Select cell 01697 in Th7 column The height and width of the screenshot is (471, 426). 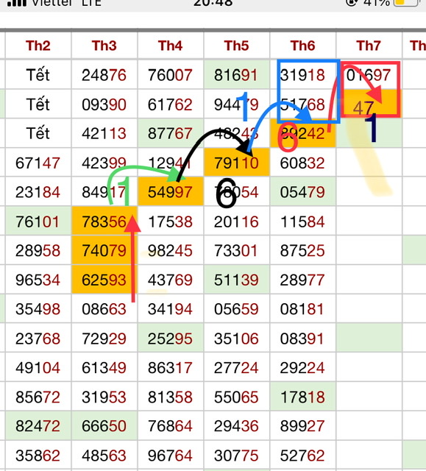pos(369,74)
